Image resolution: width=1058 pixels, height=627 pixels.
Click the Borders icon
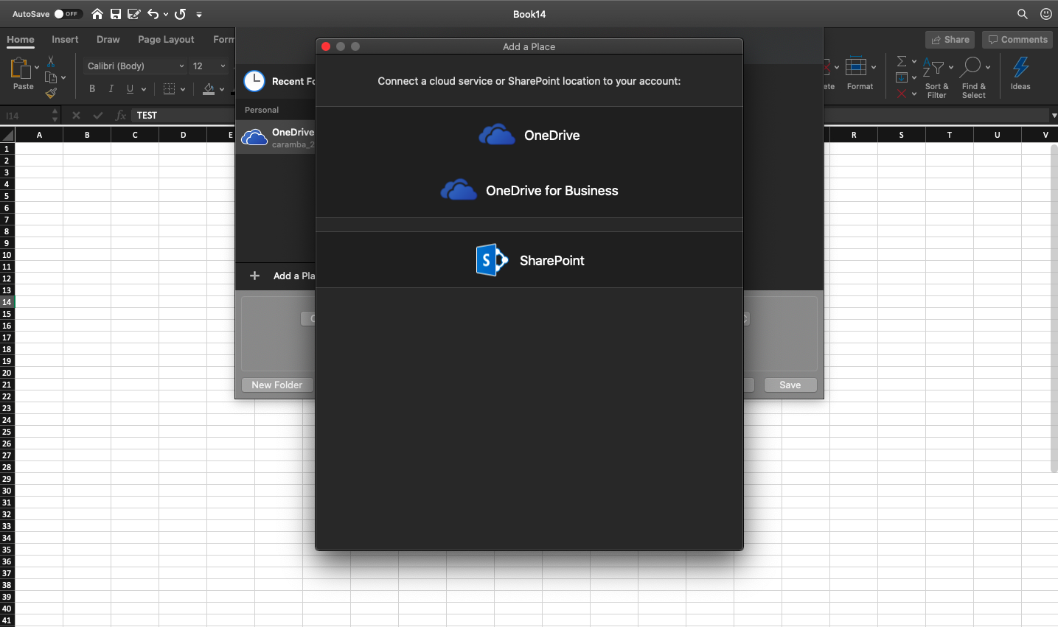170,89
